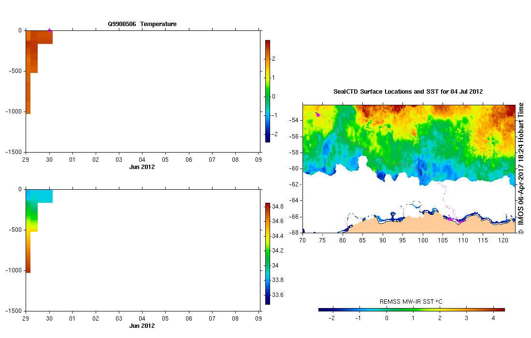
Task: Click the '09' date tick on salinity plot
Action: 258,319
